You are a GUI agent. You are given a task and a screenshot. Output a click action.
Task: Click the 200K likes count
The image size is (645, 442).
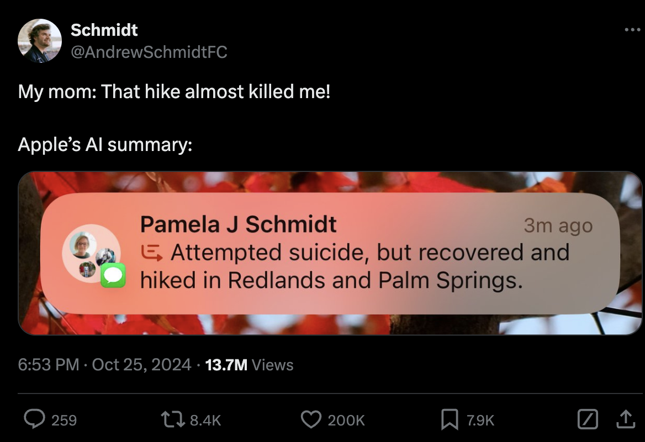[x=346, y=421]
